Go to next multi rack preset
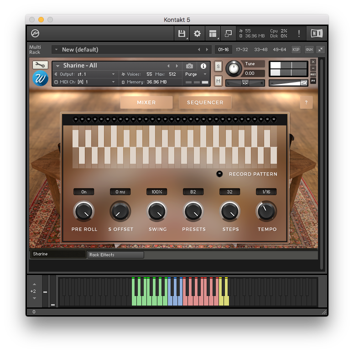The image size is (354, 353). [207, 49]
